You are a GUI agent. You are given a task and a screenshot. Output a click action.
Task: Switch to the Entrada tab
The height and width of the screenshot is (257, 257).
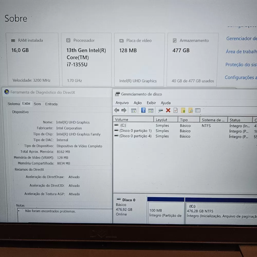tap(51, 104)
